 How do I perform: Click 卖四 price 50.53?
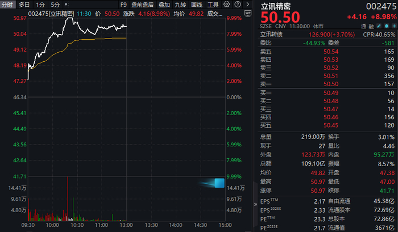(331, 60)
